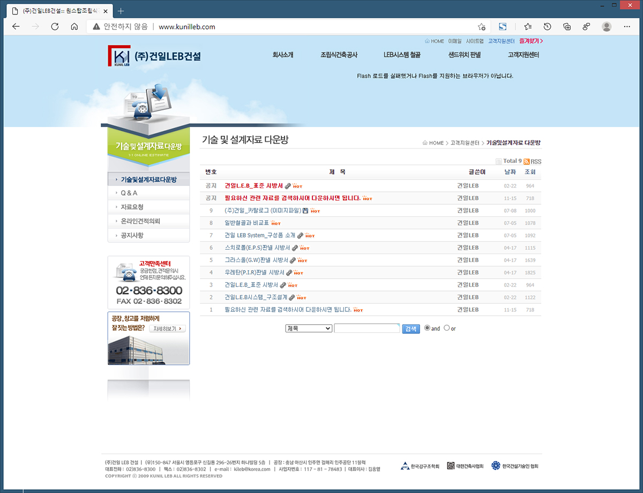Click the browser refresh button
Image resolution: width=643 pixels, height=493 pixels.
point(55,27)
